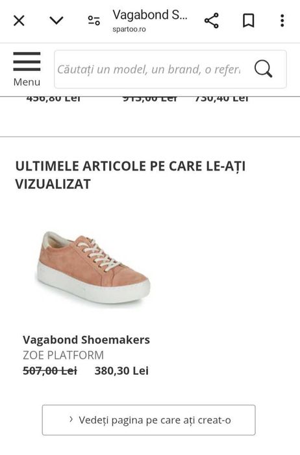Open the hamburger menu icon
Image resolution: width=300 pixels, height=455 pixels.
pos(27,62)
